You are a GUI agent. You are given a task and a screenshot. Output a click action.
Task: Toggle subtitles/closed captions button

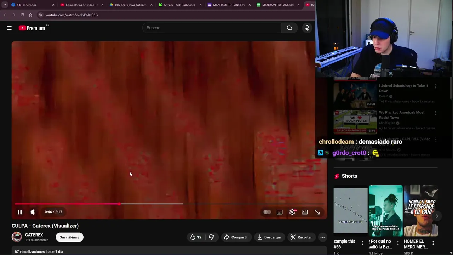point(280,212)
